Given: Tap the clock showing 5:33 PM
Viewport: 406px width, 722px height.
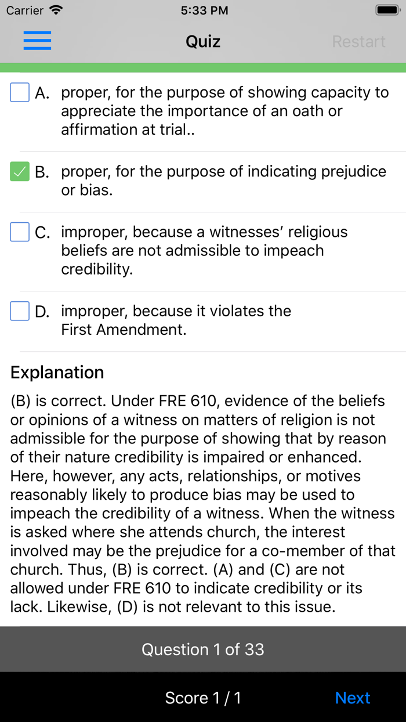Looking at the screenshot, I should pyautogui.click(x=204, y=10).
